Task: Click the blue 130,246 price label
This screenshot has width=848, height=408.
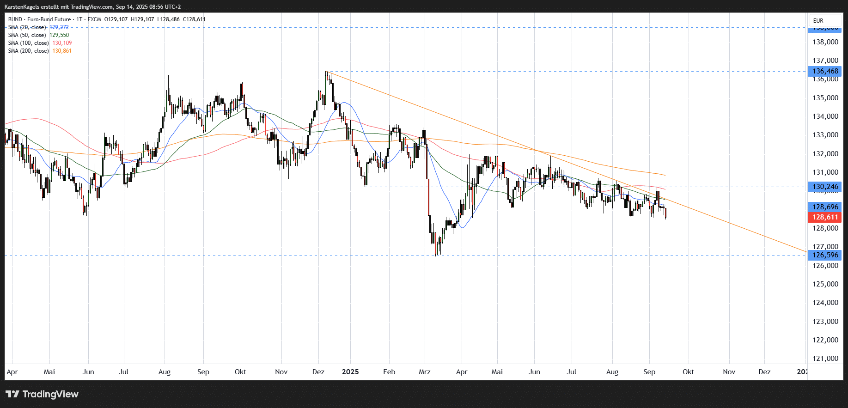Action: pyautogui.click(x=825, y=187)
